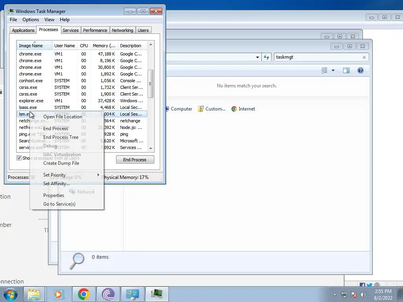Open Windows Explorer from the taskbar
The height and width of the screenshot is (302, 403).
point(34,294)
